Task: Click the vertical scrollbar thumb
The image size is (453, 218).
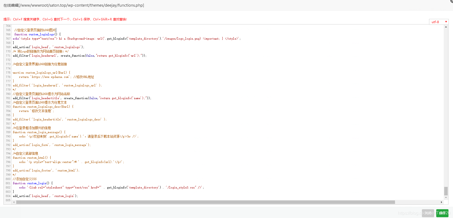Action: click(446, 191)
